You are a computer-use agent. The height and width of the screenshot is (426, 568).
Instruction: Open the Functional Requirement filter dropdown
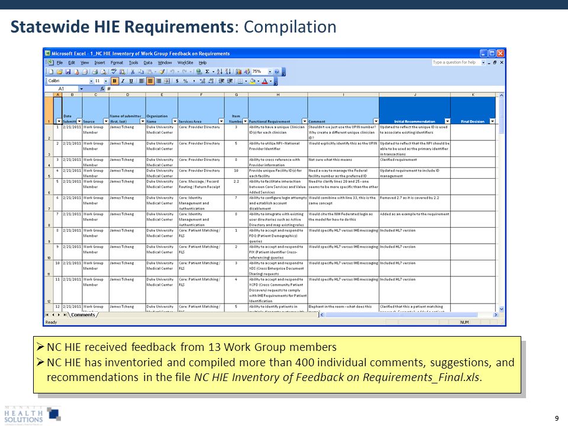(304, 121)
